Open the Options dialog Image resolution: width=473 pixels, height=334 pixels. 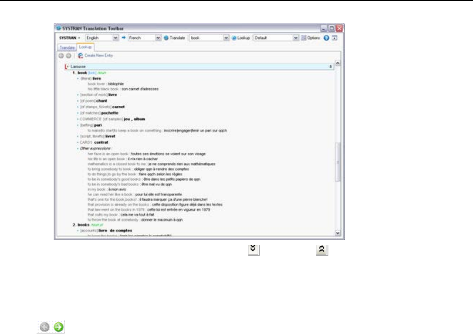coord(311,38)
